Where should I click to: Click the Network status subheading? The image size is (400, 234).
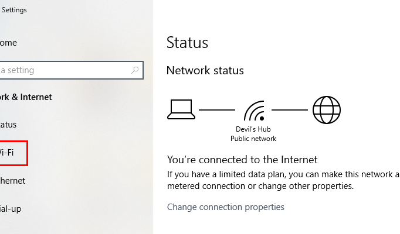[205, 70]
